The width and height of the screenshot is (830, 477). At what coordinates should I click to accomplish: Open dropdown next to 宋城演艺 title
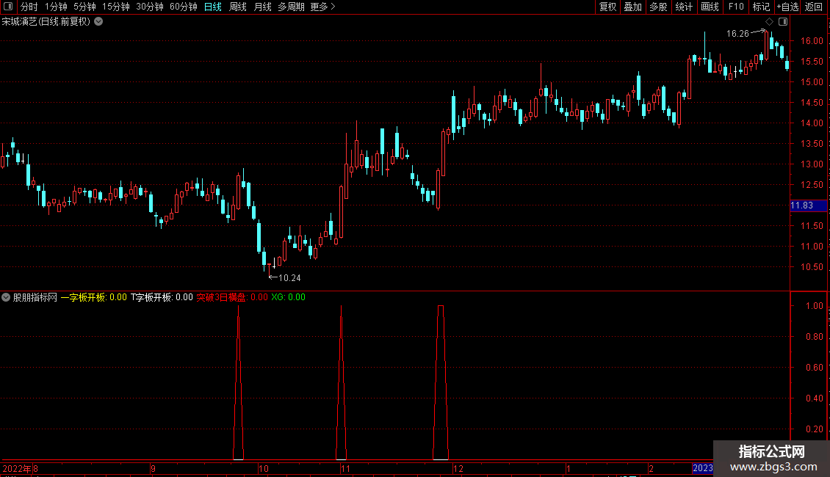[98, 22]
